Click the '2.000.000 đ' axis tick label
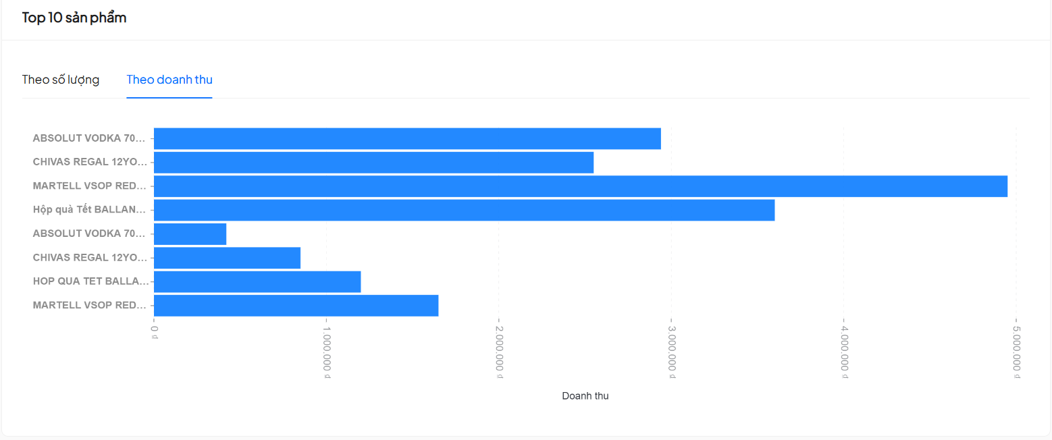The height and width of the screenshot is (440, 1052). click(x=499, y=352)
